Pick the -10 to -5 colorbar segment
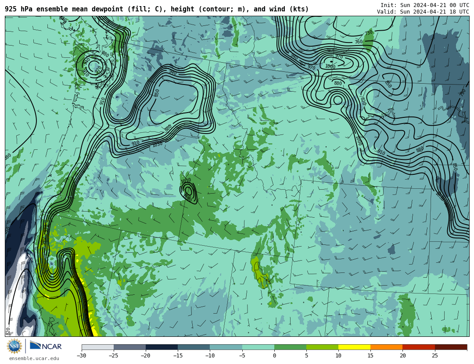This screenshot has width=474, height=364. (226, 347)
